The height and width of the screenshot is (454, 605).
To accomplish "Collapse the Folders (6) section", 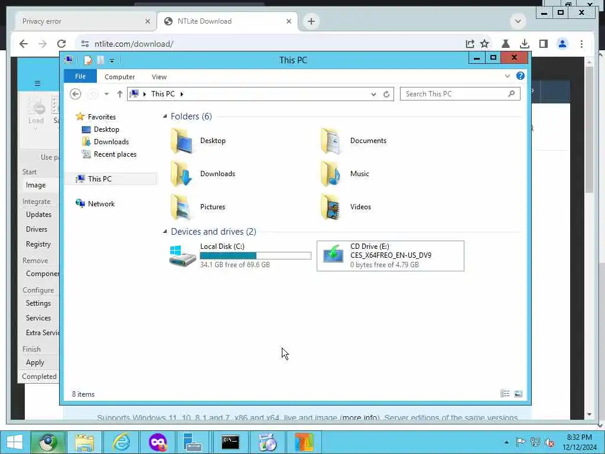I will tap(165, 116).
